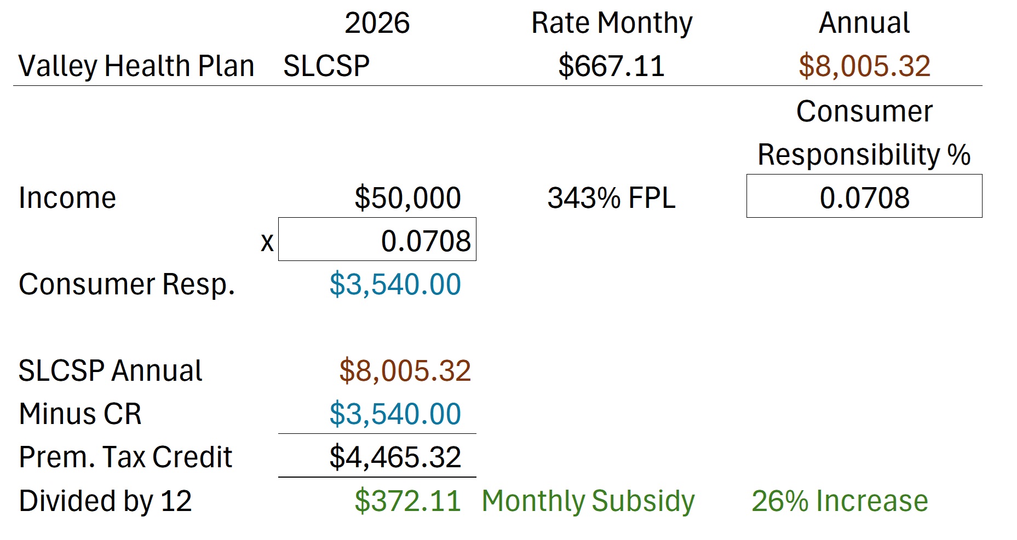Select the Divided by 12 label
This screenshot has height=540, width=1017.
(x=105, y=501)
